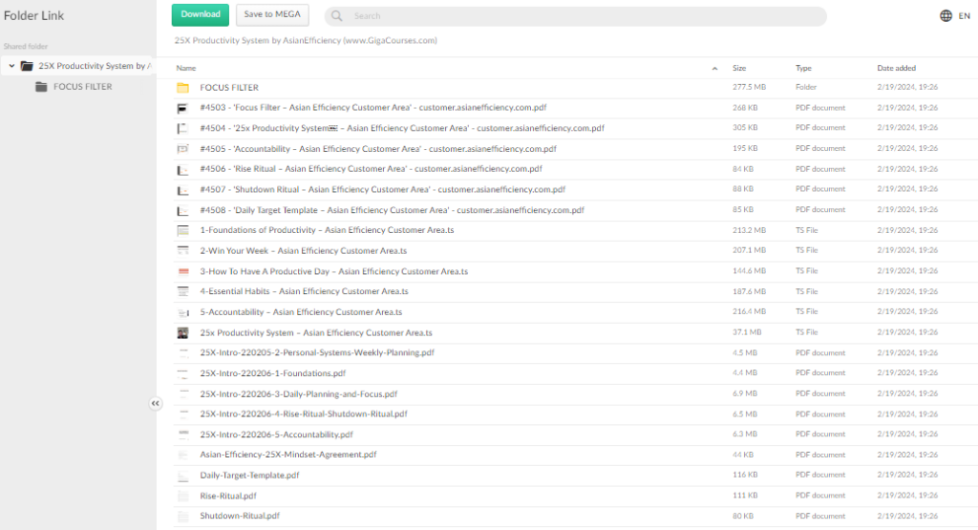Select file name #4504 - '25x Productivity System' pdf

tap(402, 128)
